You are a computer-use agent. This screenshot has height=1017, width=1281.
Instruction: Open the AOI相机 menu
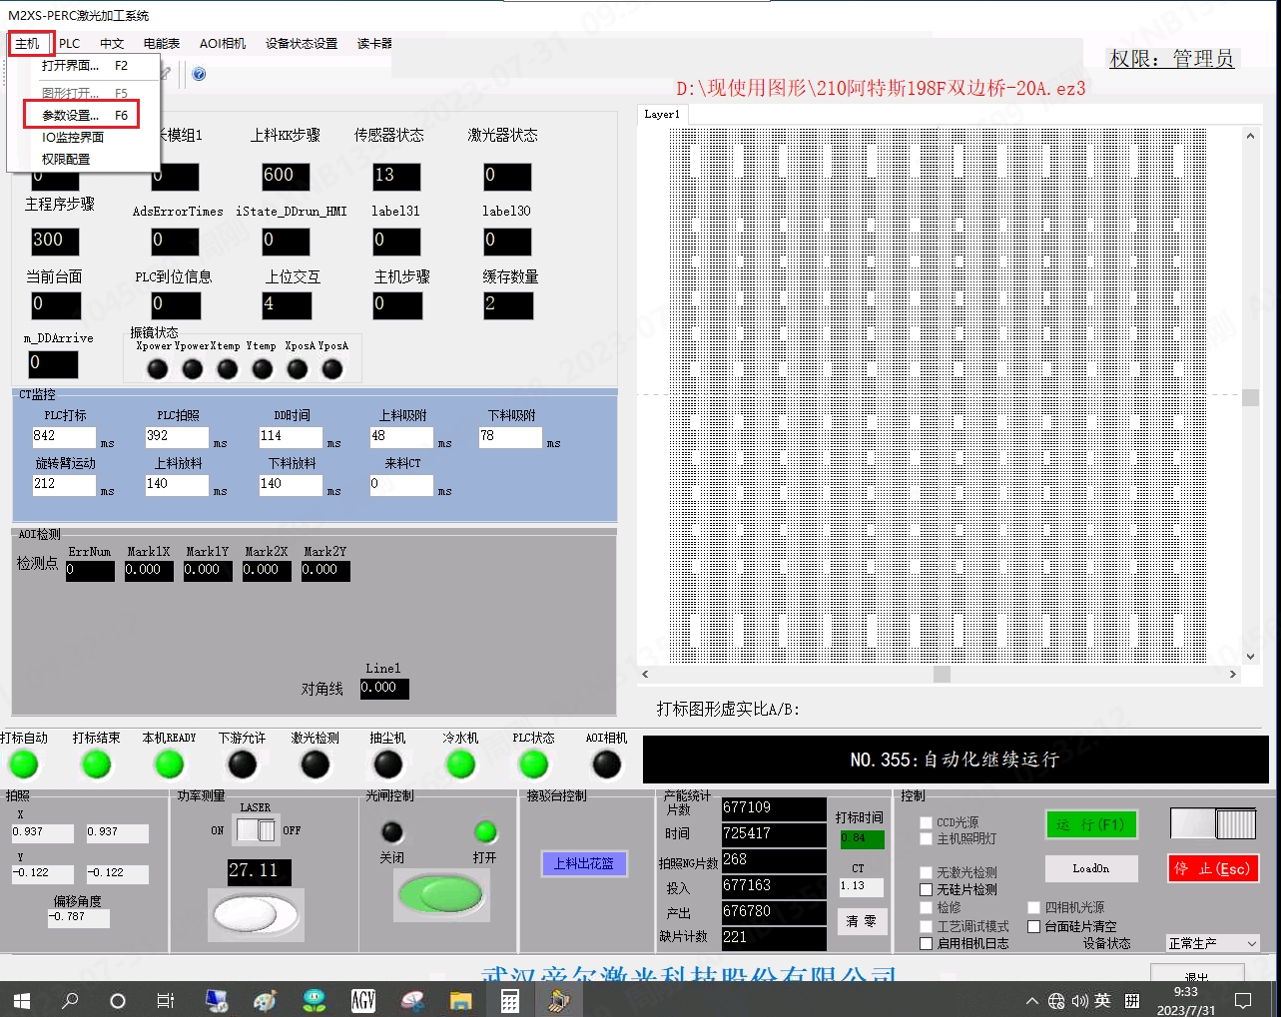(x=223, y=44)
